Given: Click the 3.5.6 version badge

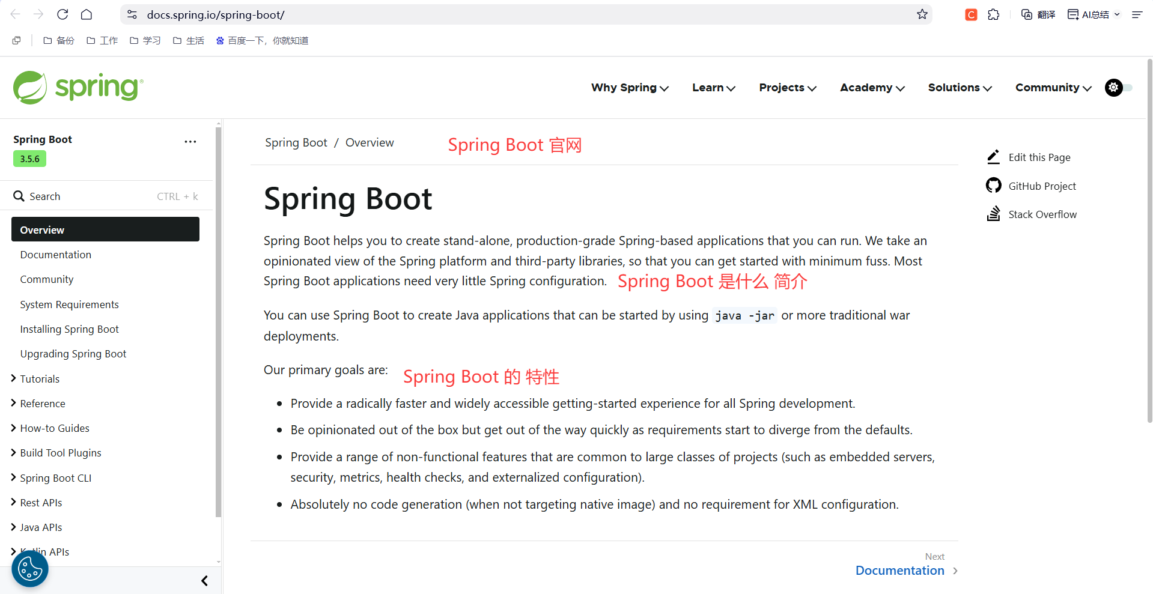Looking at the screenshot, I should [29, 159].
